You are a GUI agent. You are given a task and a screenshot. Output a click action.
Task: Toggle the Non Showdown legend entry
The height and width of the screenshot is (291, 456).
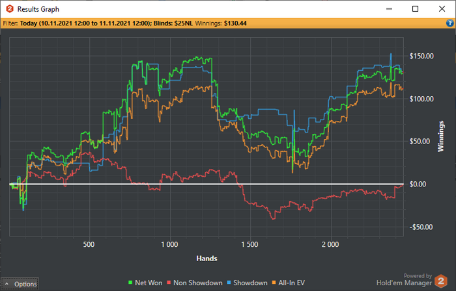(x=195, y=283)
